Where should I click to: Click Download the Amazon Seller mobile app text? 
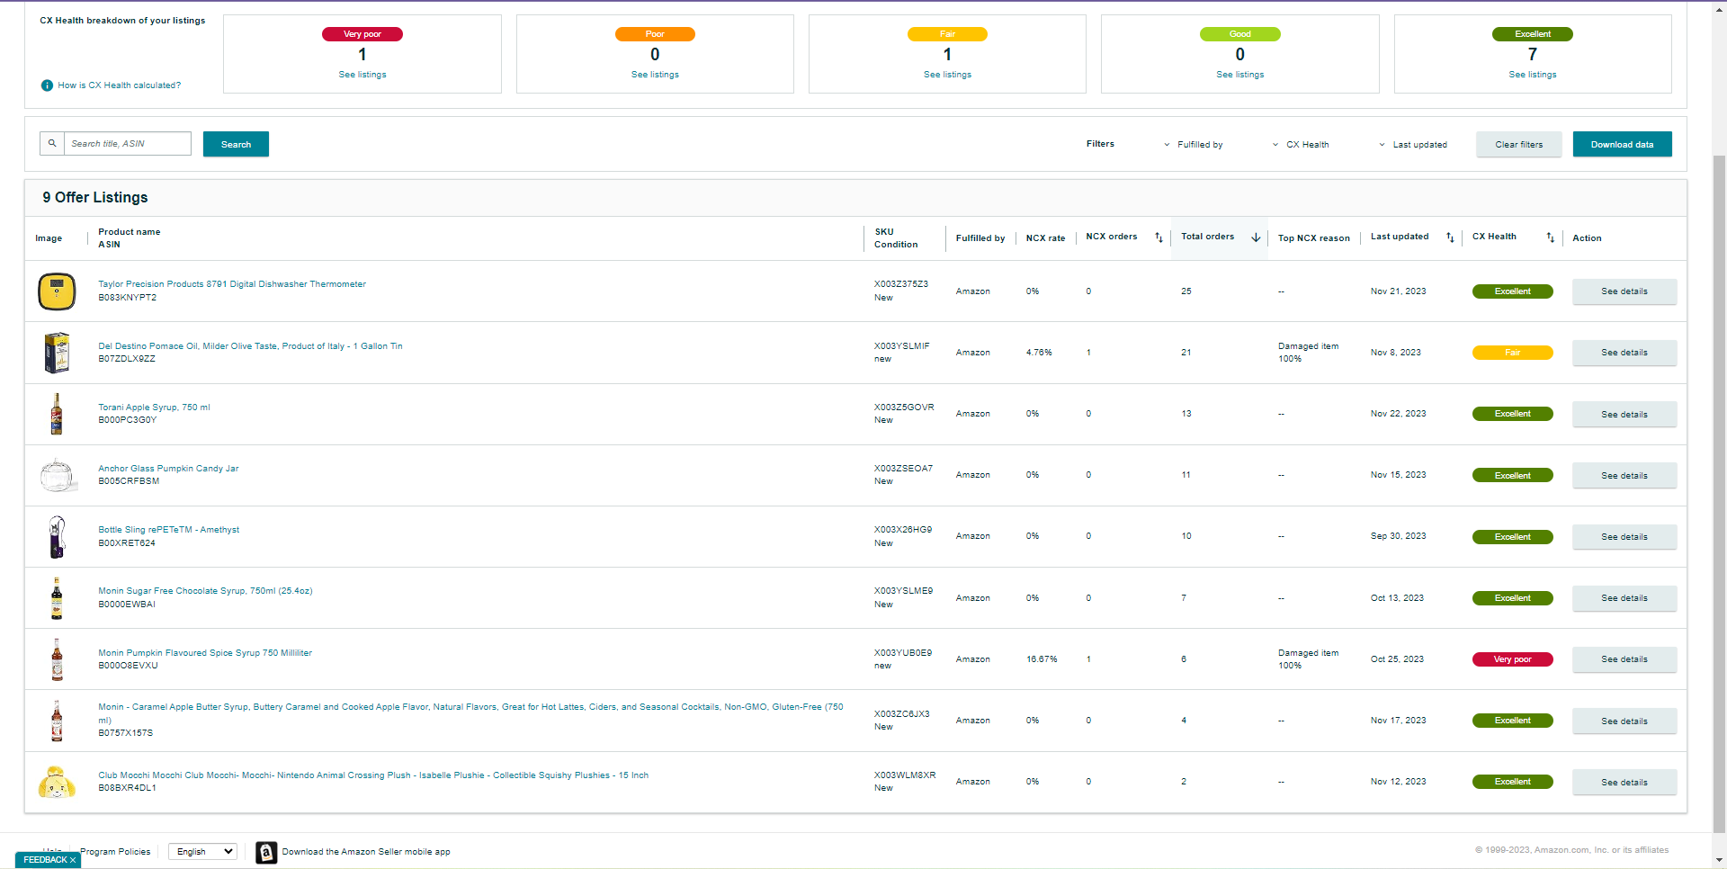point(366,852)
